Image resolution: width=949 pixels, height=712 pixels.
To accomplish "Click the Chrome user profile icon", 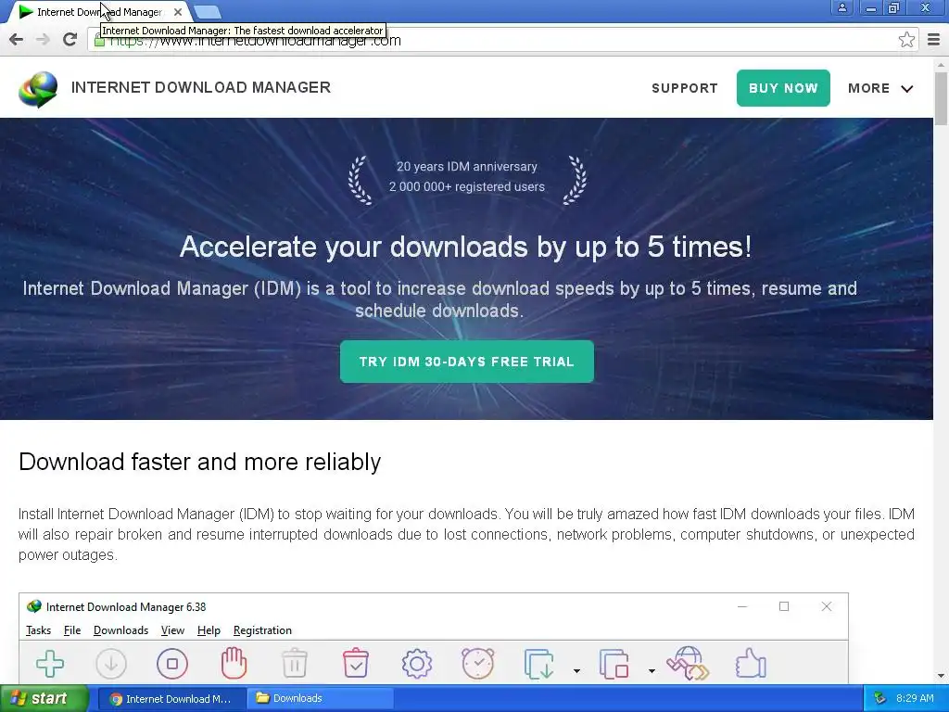I will click(841, 7).
